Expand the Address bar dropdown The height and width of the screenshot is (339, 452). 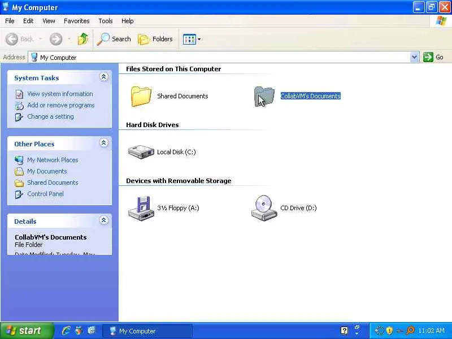pyautogui.click(x=414, y=57)
